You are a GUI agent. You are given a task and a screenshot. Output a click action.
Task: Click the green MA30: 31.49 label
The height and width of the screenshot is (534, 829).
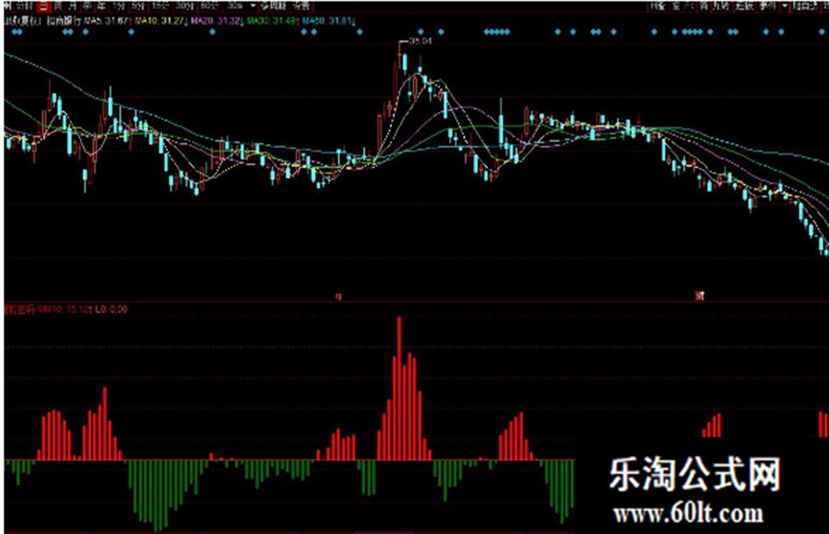coord(271,21)
